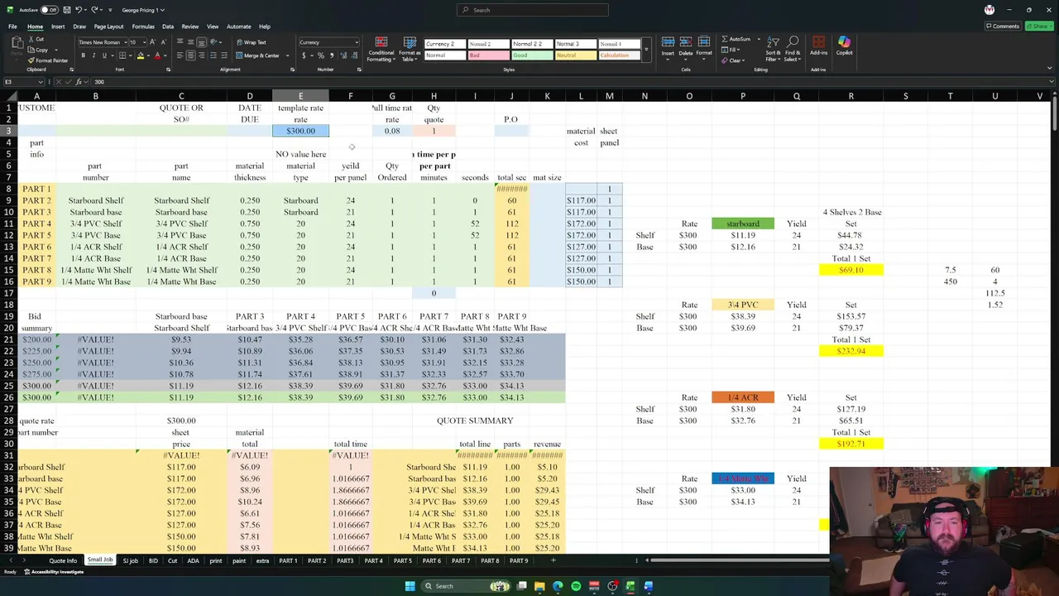This screenshot has height=596, width=1059.
Task: Click the formula bar showing 300
Action: point(571,82)
